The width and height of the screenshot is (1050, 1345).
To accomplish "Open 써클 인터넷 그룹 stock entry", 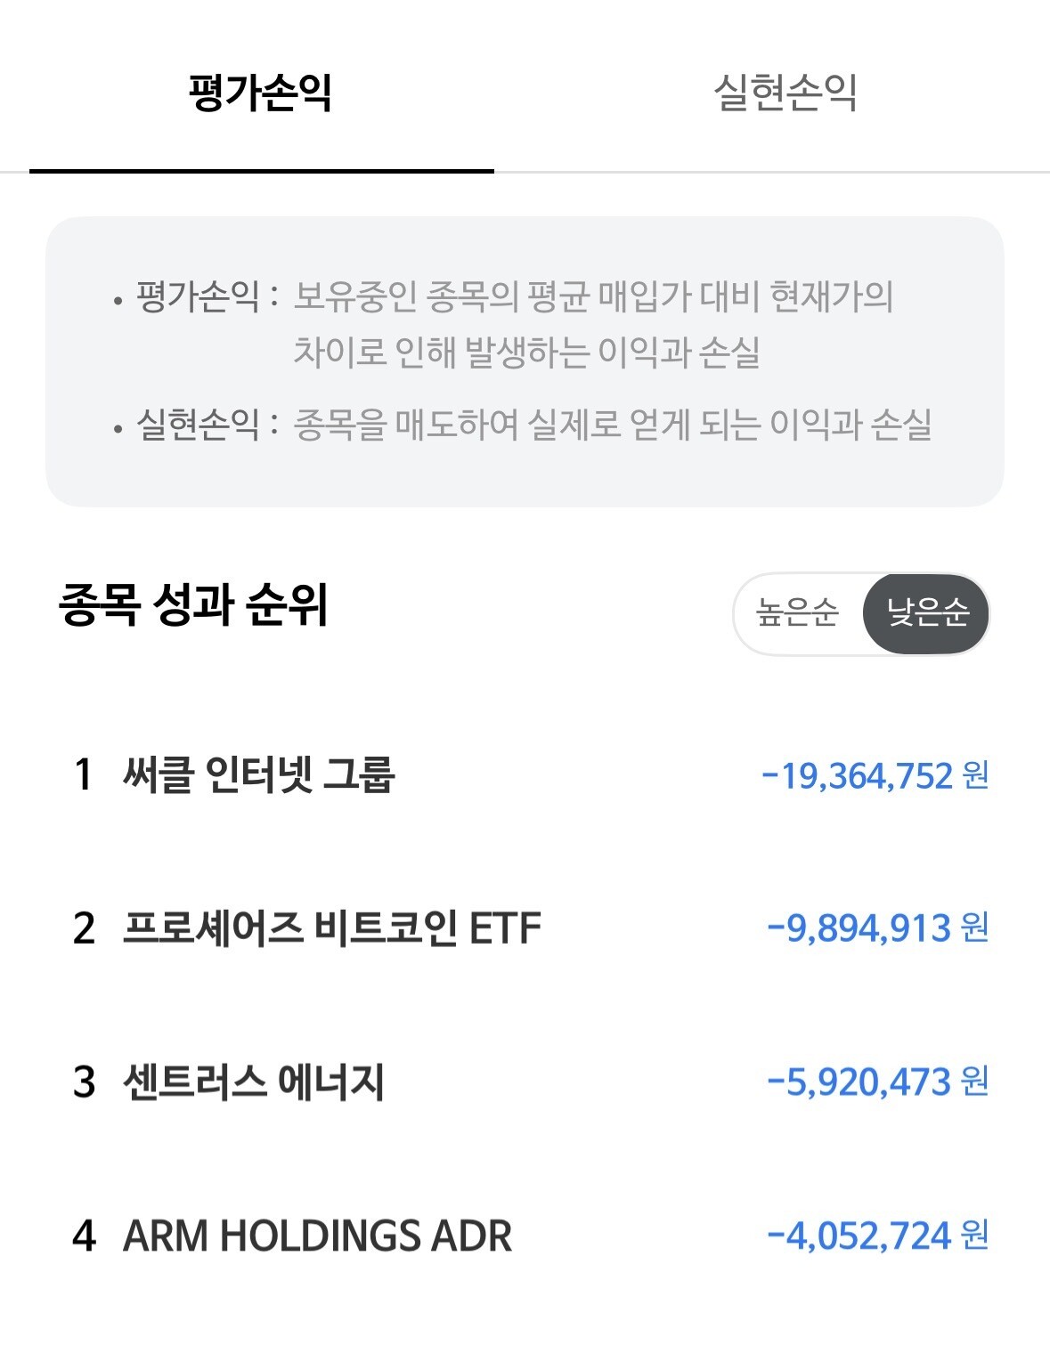I will [x=258, y=774].
